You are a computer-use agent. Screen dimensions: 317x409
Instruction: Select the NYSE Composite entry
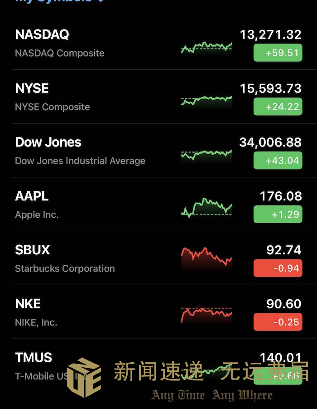tap(158, 97)
